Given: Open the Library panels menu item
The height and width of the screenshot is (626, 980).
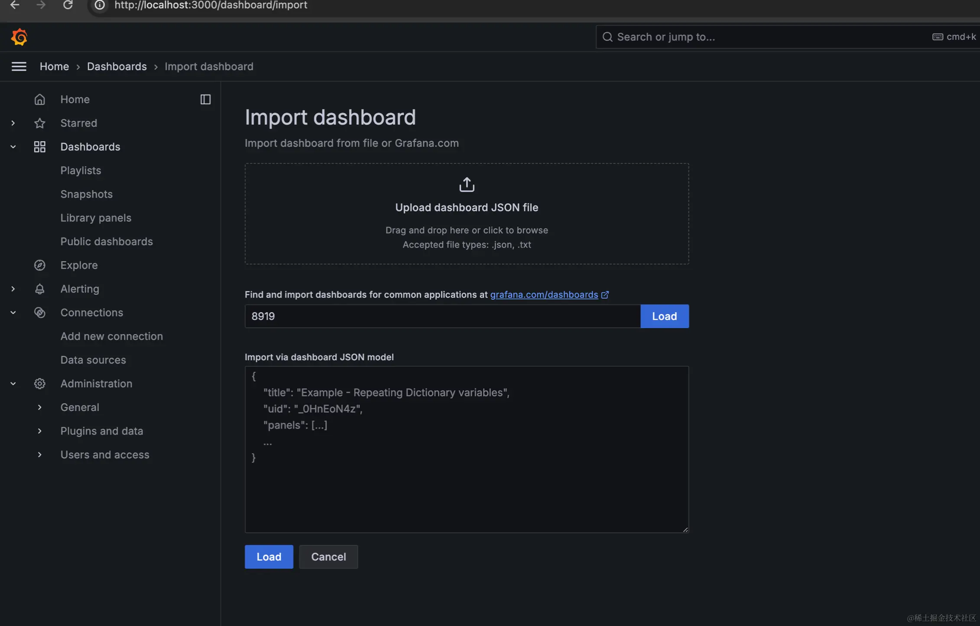Looking at the screenshot, I should [96, 218].
